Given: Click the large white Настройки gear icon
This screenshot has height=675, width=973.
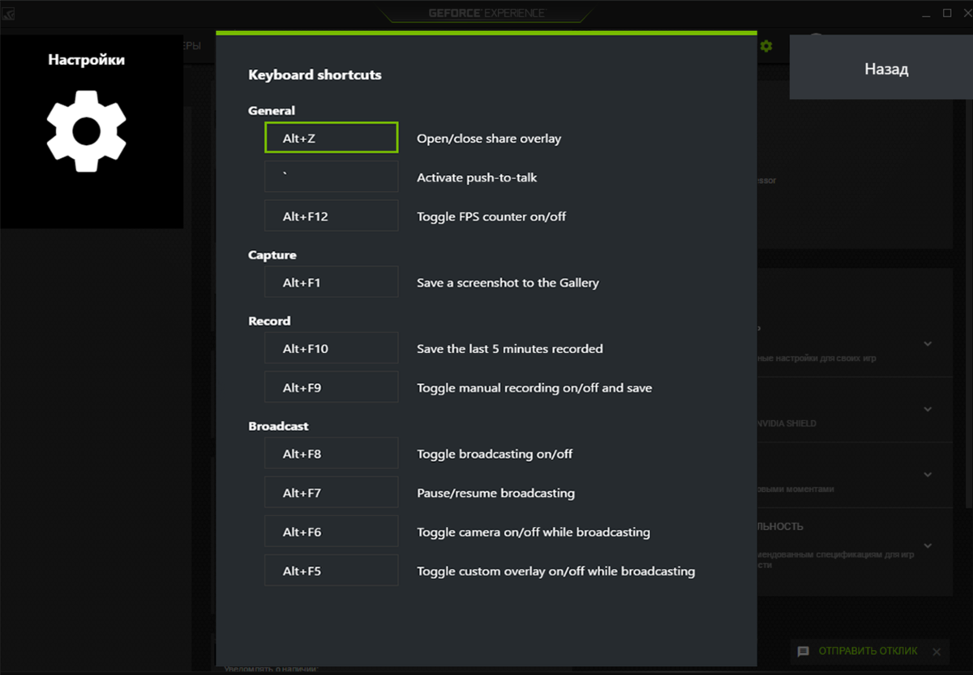Looking at the screenshot, I should click(86, 130).
